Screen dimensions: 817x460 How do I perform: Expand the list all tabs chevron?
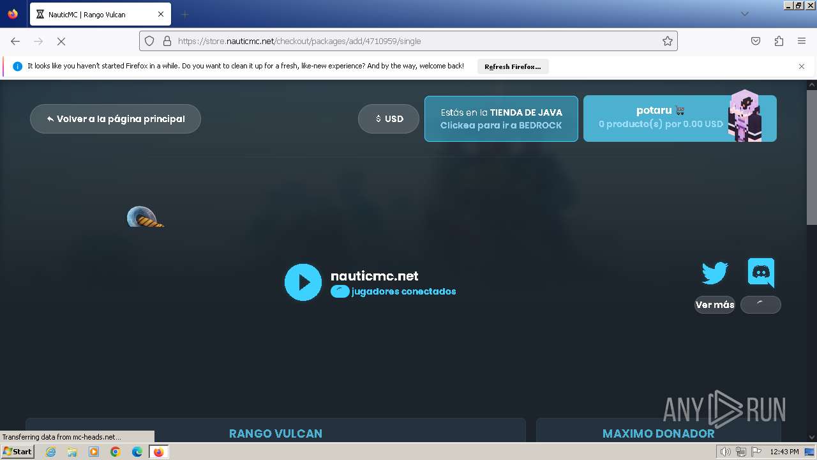[744, 14]
